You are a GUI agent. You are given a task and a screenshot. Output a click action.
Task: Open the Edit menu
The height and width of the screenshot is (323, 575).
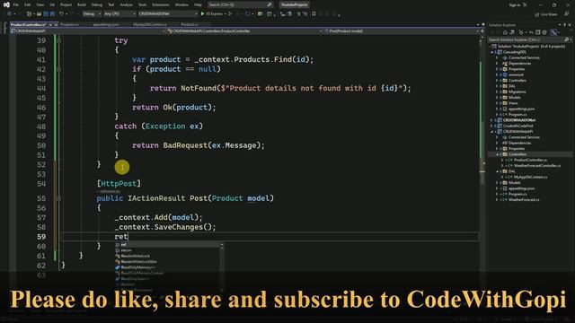[28, 4]
